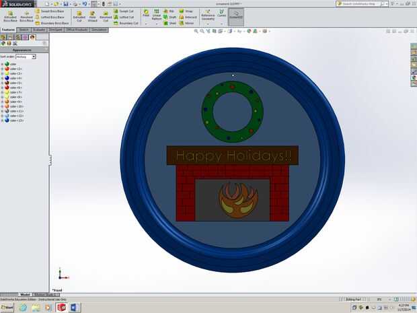Click View Scene, Lights, Cameras icon

point(15,43)
